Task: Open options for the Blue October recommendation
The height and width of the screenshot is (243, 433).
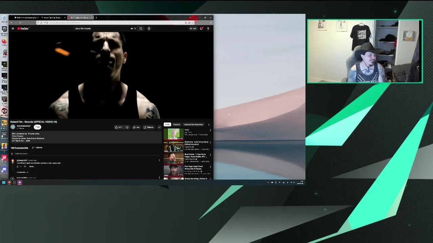Action: [210, 155]
